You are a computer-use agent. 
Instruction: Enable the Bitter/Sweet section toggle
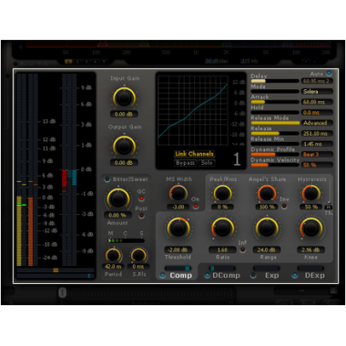click(107, 179)
